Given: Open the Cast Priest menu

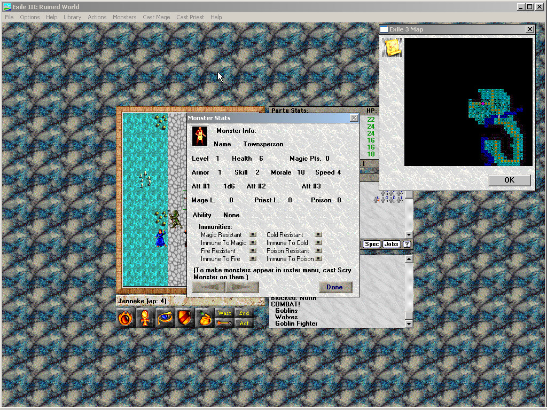Looking at the screenshot, I should click(190, 17).
